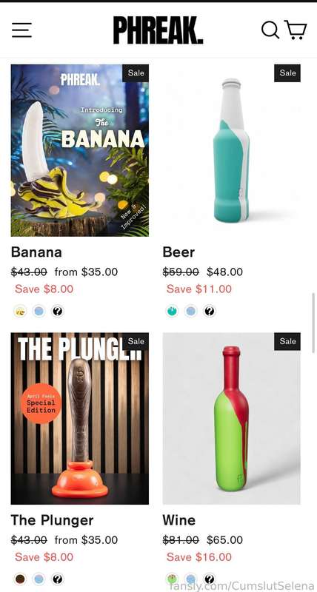The height and width of the screenshot is (592, 317).
Task: Open The Plunger product image
Action: 80,418
